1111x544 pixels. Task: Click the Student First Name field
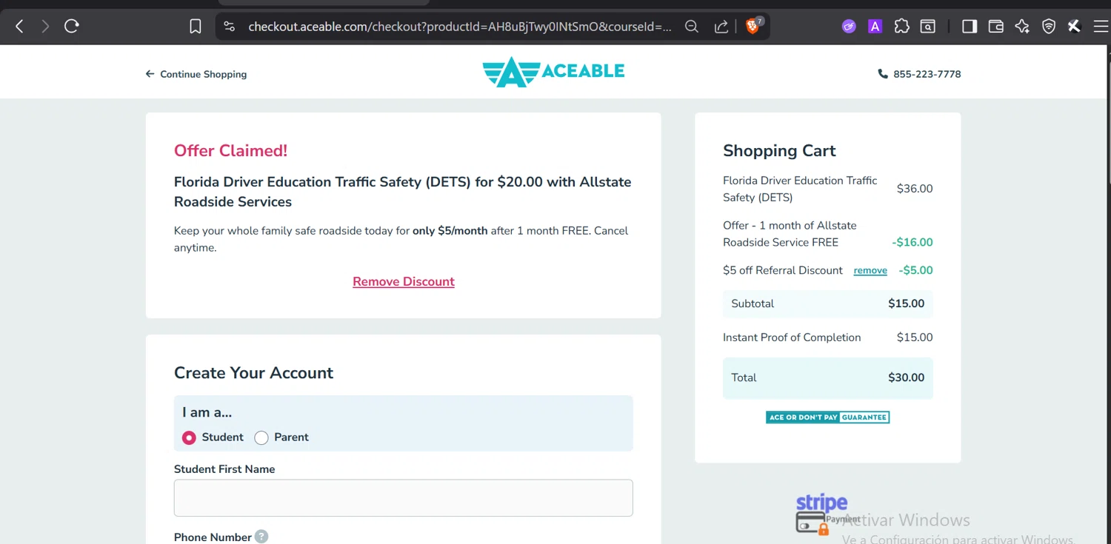pos(403,497)
